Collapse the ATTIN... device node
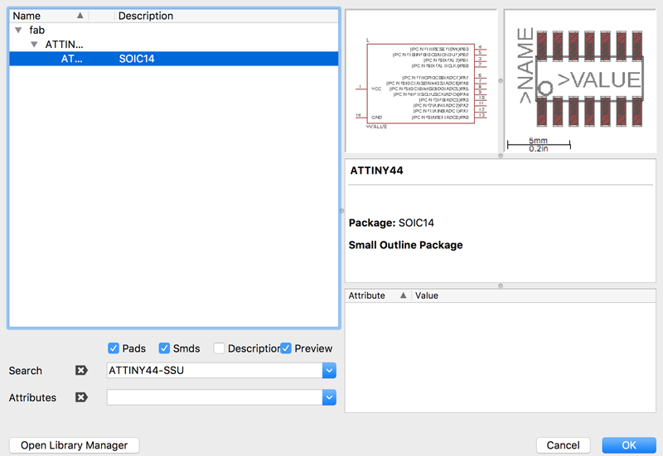This screenshot has height=456, width=663. (34, 45)
